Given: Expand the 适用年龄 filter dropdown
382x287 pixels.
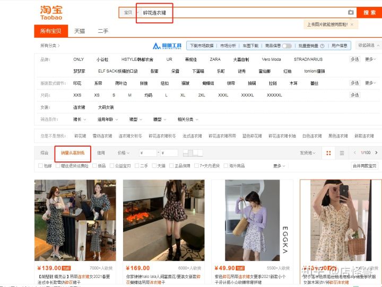Looking at the screenshot, I should (108, 120).
